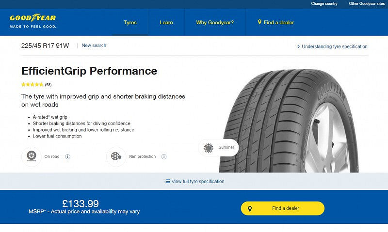Screen dimensions: 388x232
Task: Click pin icon on yellow Find a dealer button
Action: (250, 209)
